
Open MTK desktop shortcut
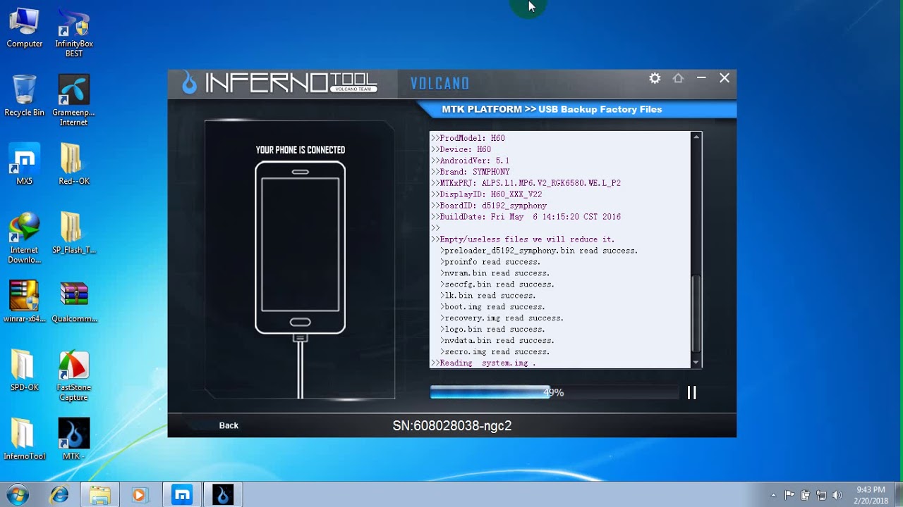74,439
